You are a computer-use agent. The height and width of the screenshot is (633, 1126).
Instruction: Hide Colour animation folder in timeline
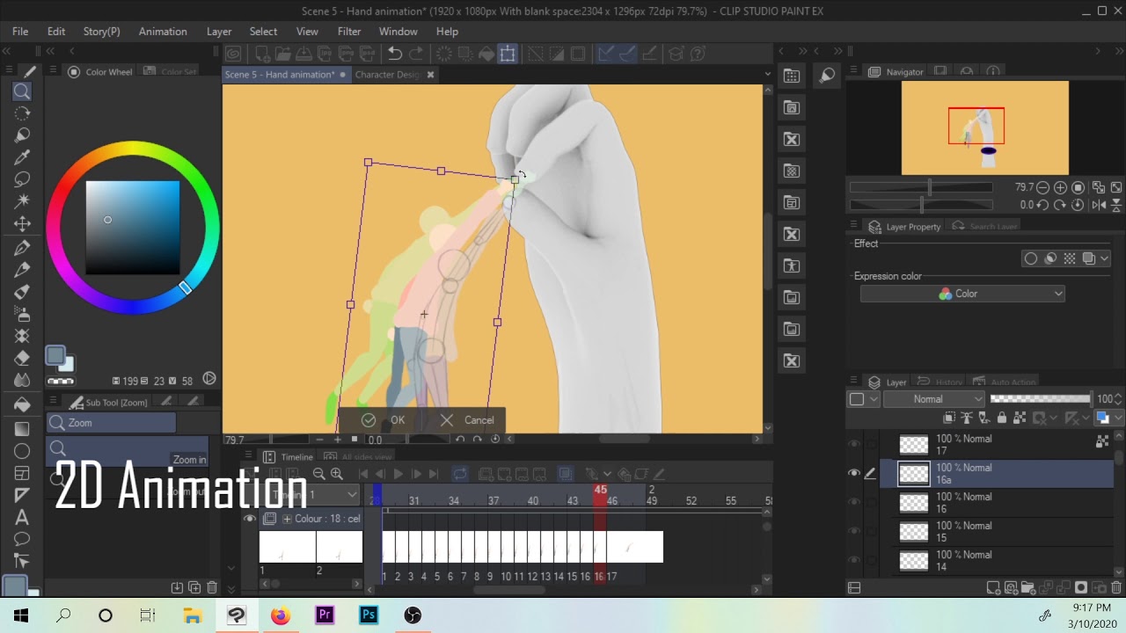click(250, 519)
